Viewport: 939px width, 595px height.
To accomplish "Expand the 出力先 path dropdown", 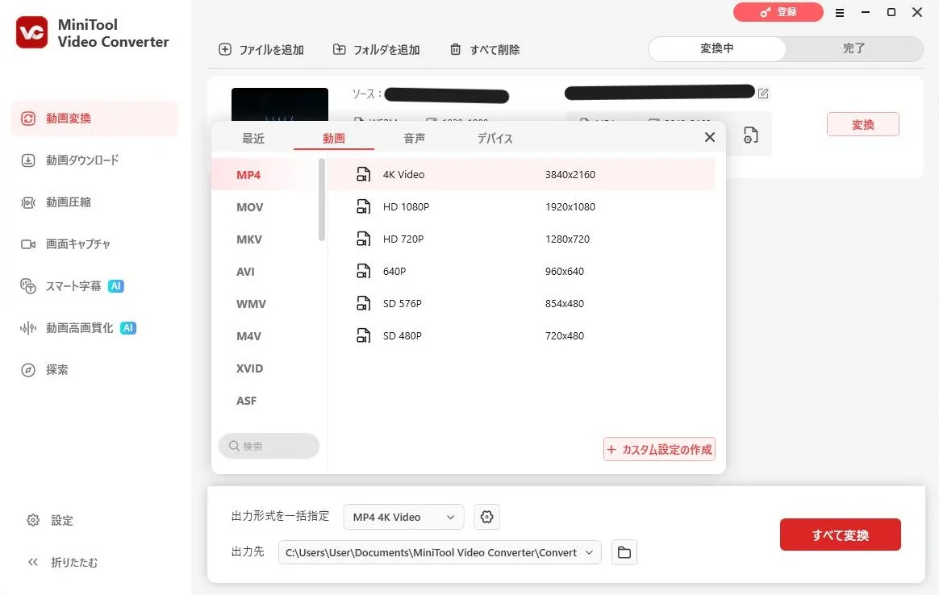I will [x=589, y=552].
